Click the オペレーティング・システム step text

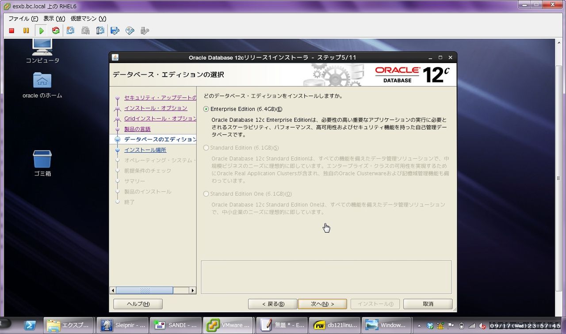coord(160,160)
